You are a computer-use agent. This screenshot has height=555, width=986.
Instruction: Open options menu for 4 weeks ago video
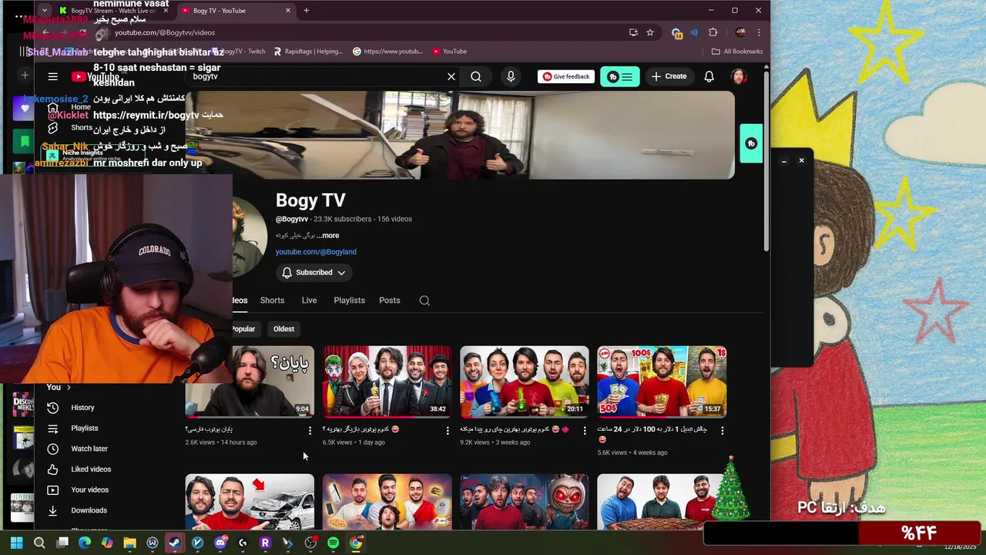pos(722,431)
